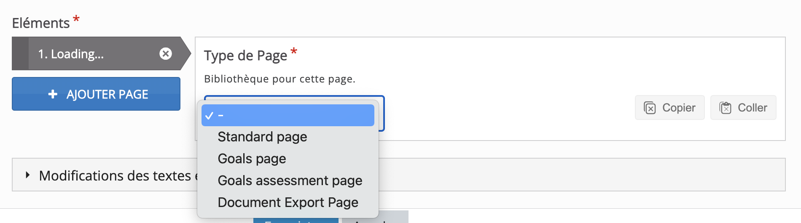Screen dimensions: 801x223
Task: Remove page 1 using the X icon
Action: tap(166, 53)
